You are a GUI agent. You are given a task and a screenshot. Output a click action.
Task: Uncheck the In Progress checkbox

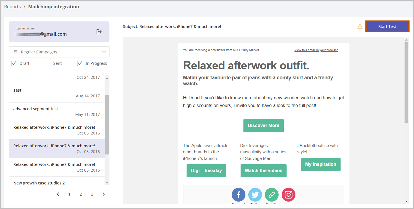(x=80, y=63)
